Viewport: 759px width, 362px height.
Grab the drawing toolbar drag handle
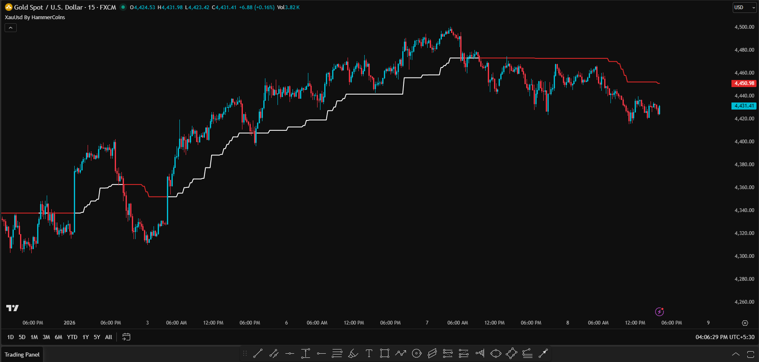coord(245,354)
